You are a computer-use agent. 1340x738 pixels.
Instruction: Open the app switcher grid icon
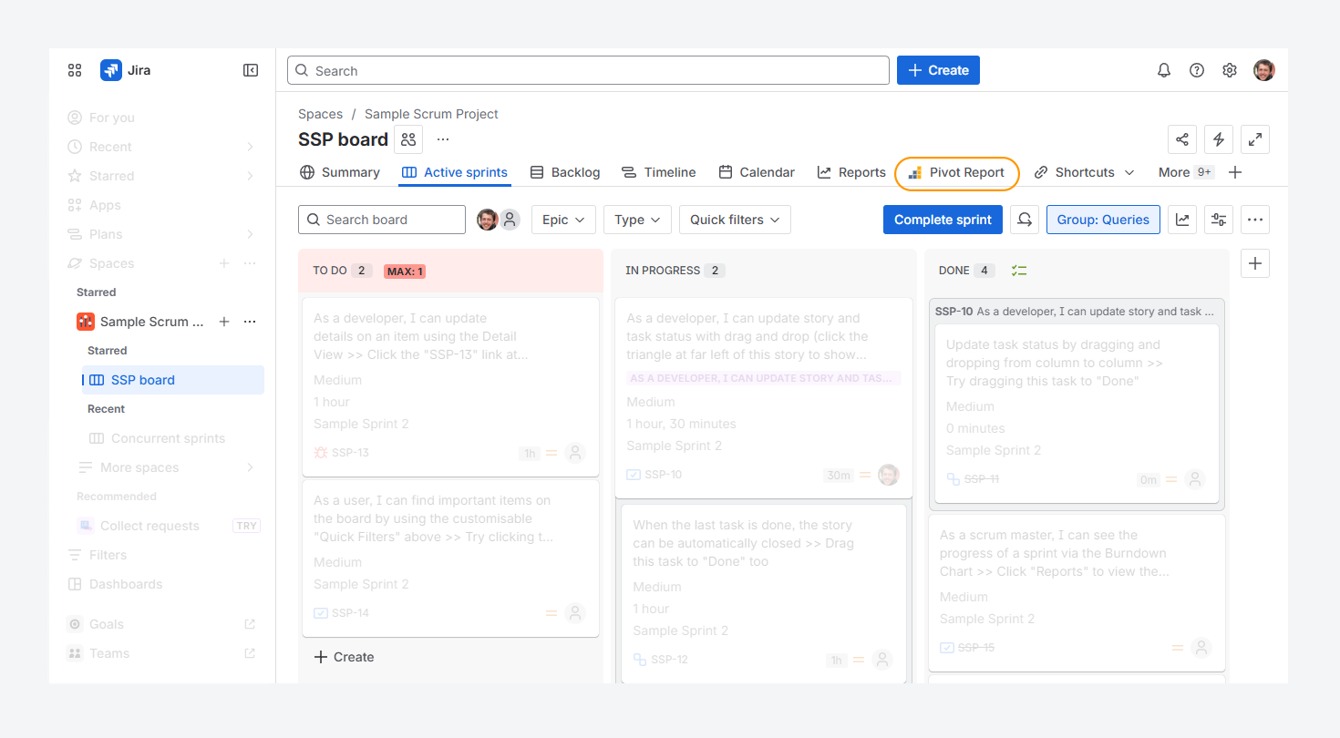[75, 70]
